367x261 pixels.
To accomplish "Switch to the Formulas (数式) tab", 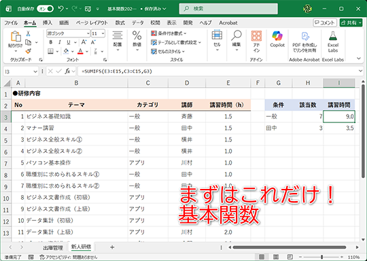I will pos(120,22).
